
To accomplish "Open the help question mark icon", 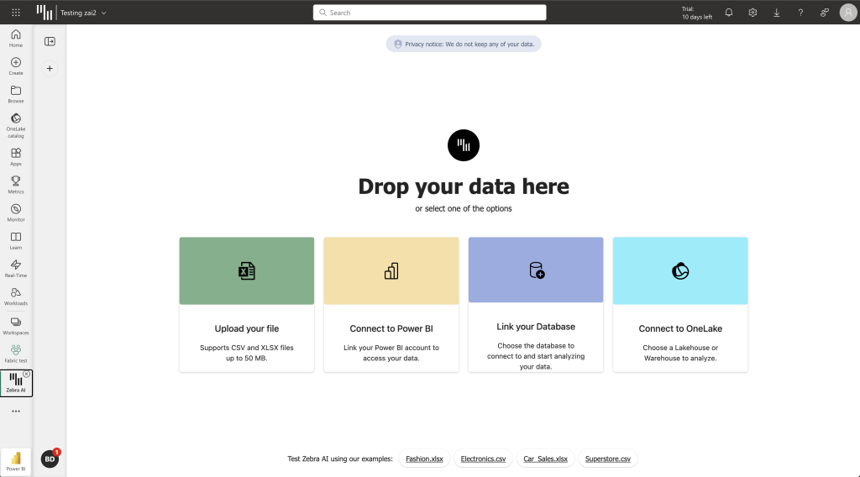I will click(x=800, y=12).
